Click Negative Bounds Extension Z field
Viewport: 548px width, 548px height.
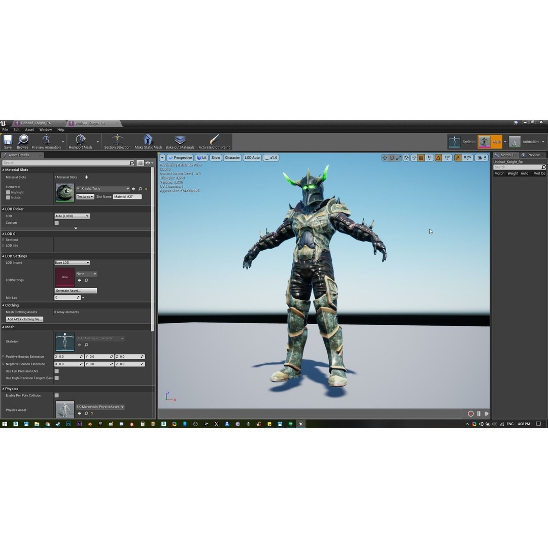coord(130,364)
